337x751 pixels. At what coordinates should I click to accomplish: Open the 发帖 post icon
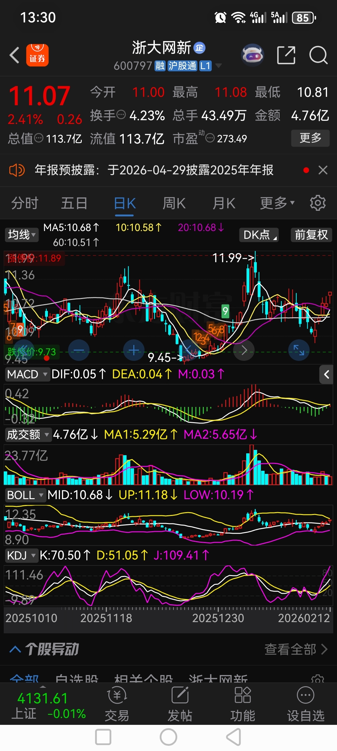click(x=180, y=704)
